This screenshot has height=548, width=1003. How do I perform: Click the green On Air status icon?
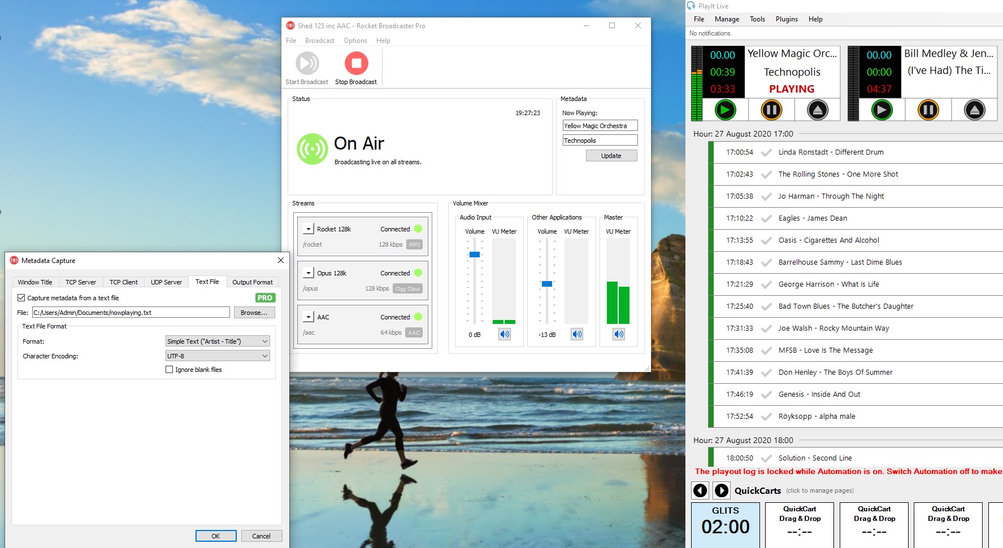(312, 149)
